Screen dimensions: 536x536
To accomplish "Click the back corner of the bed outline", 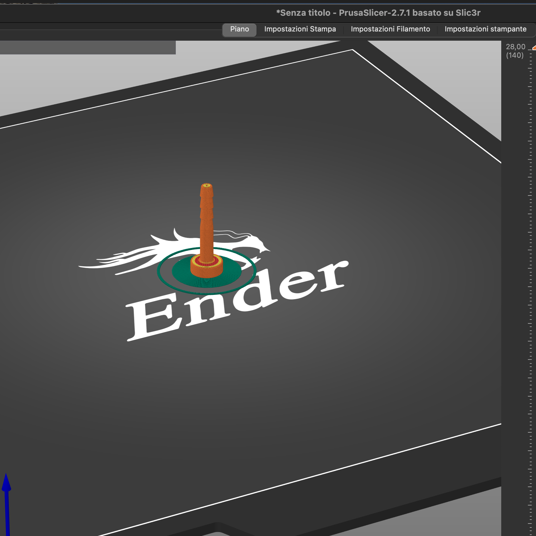I will point(352,50).
